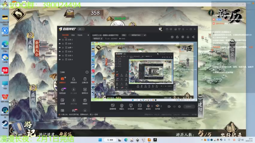Switch to the third scene tab
Viewport: 255px width, 143px height.
coord(80,35)
